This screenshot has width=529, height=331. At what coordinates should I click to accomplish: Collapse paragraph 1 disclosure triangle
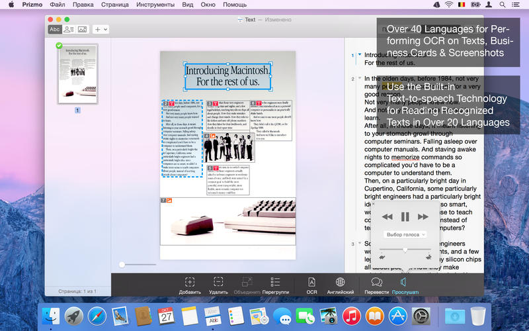(360, 54)
